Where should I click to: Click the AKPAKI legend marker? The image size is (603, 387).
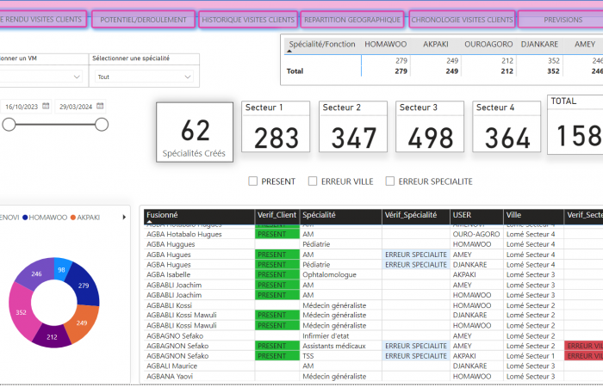tap(73, 218)
